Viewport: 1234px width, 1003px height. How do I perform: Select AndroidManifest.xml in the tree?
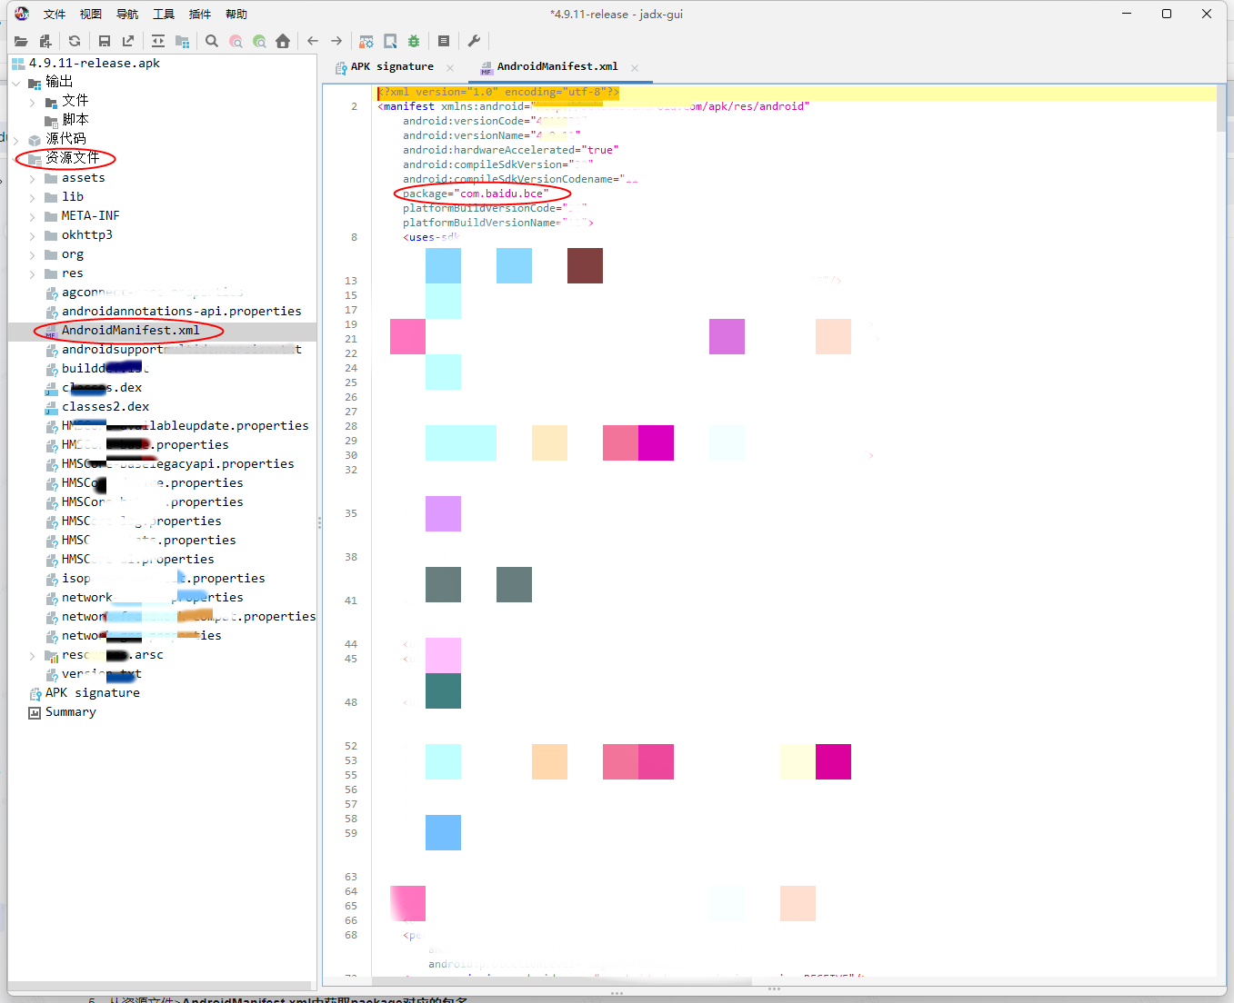[x=130, y=331]
